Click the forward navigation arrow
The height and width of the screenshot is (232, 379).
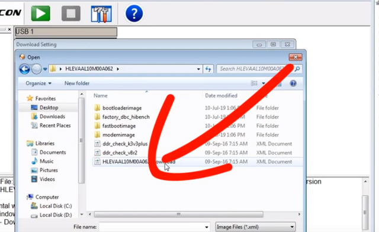point(37,69)
